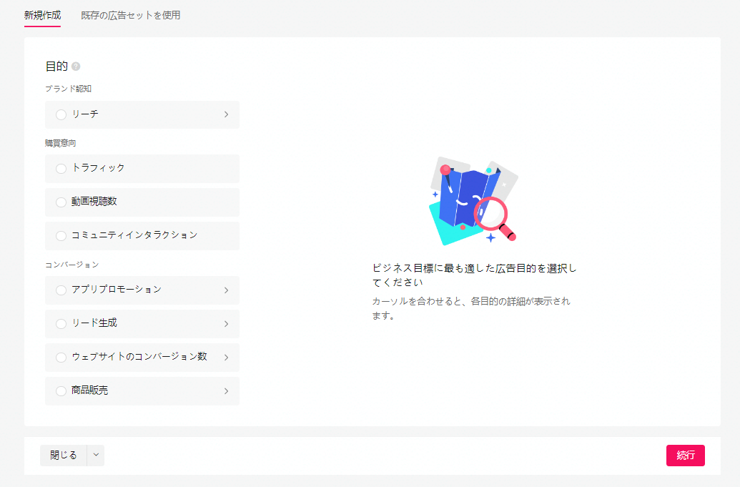Switch to the 新規作成 tab
This screenshot has width=740, height=487.
42,15
